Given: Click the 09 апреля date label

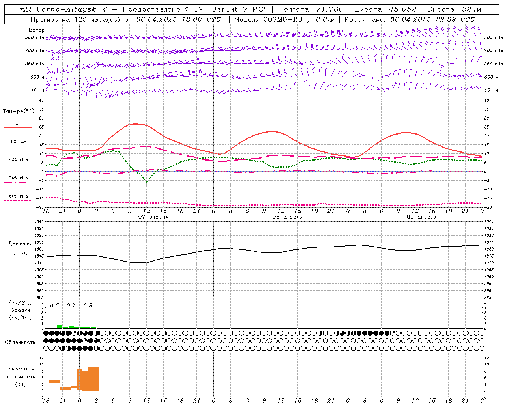Looking at the screenshot, I should coord(421,217).
